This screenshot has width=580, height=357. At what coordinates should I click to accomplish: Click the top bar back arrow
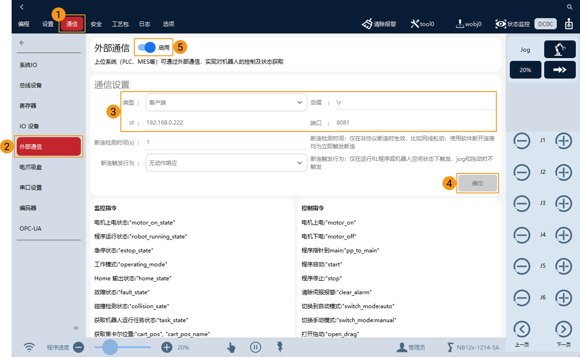[x=21, y=7]
